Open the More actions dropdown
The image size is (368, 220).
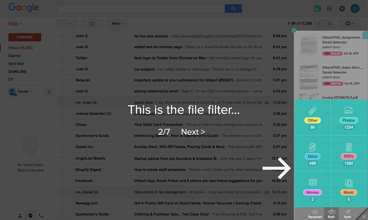click(x=117, y=23)
